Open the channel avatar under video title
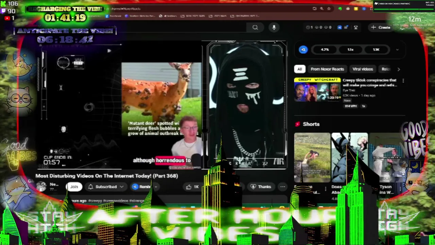Image resolution: width=435 pixels, height=245 pixels. [x=41, y=186]
